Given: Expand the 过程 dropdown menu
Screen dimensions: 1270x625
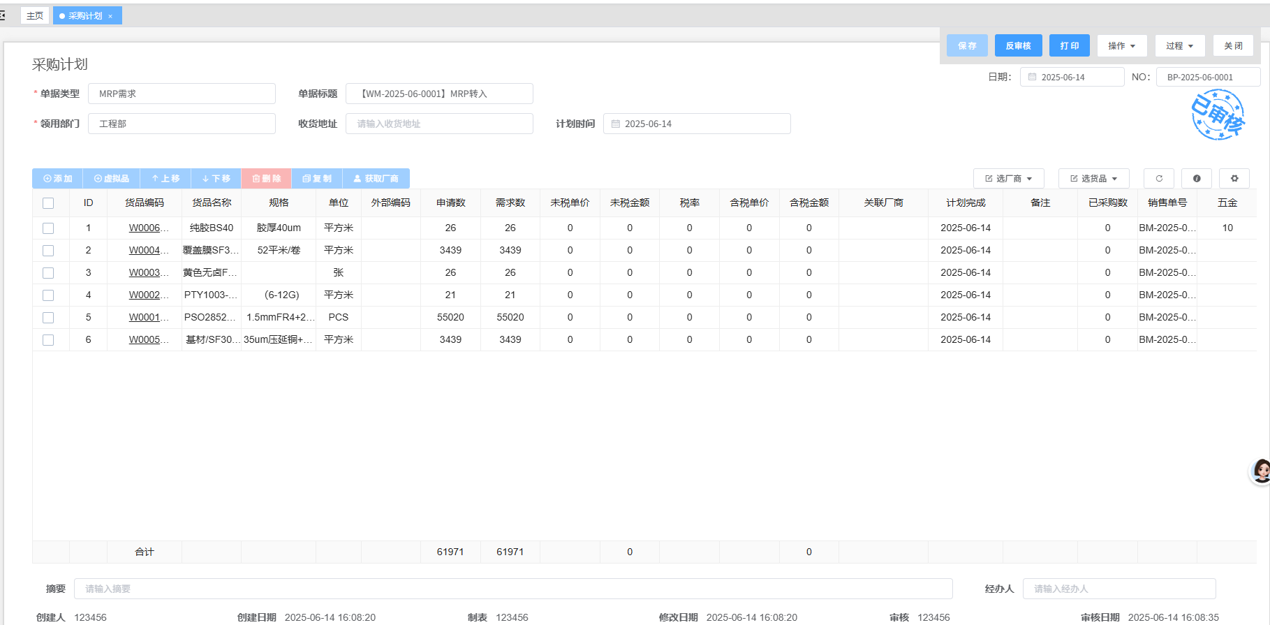Looking at the screenshot, I should [1179, 46].
